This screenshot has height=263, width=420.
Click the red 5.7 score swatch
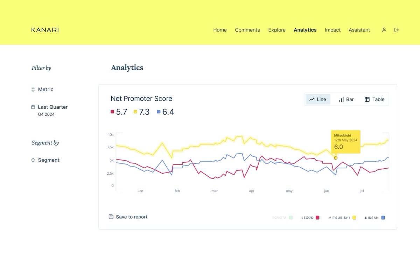pos(112,112)
